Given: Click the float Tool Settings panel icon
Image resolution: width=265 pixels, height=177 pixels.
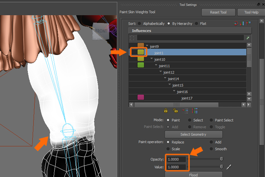Looking at the screenshot, I should point(258,4).
